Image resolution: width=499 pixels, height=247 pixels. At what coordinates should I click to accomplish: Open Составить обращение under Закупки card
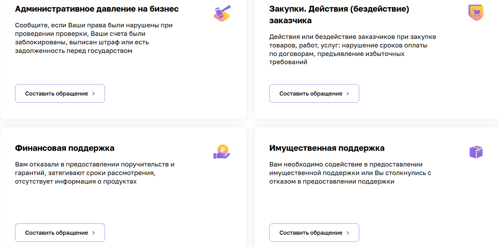314,94
